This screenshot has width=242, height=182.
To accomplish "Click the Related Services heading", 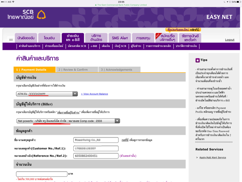I will pos(209,149).
